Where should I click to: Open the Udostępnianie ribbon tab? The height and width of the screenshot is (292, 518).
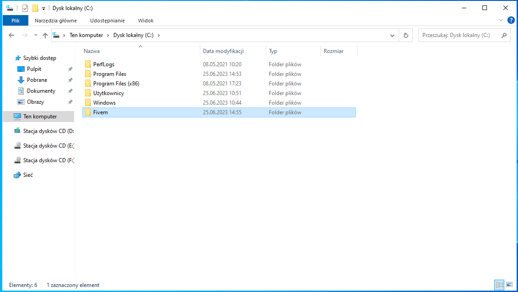[x=107, y=21]
